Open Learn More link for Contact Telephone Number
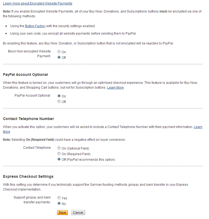The image size is (209, 219). (198, 127)
